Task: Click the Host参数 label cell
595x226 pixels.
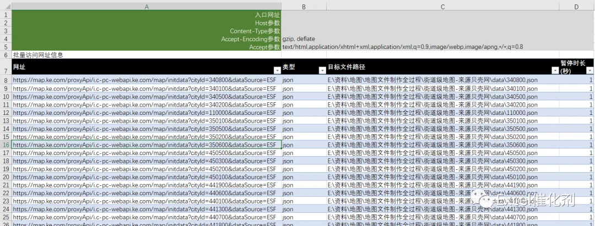Action: 147,23
